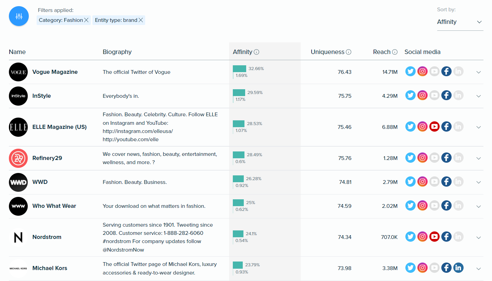Click InStyle's 29.59% affinity bar
Viewport: 492px width, 281px height.
[x=239, y=93]
